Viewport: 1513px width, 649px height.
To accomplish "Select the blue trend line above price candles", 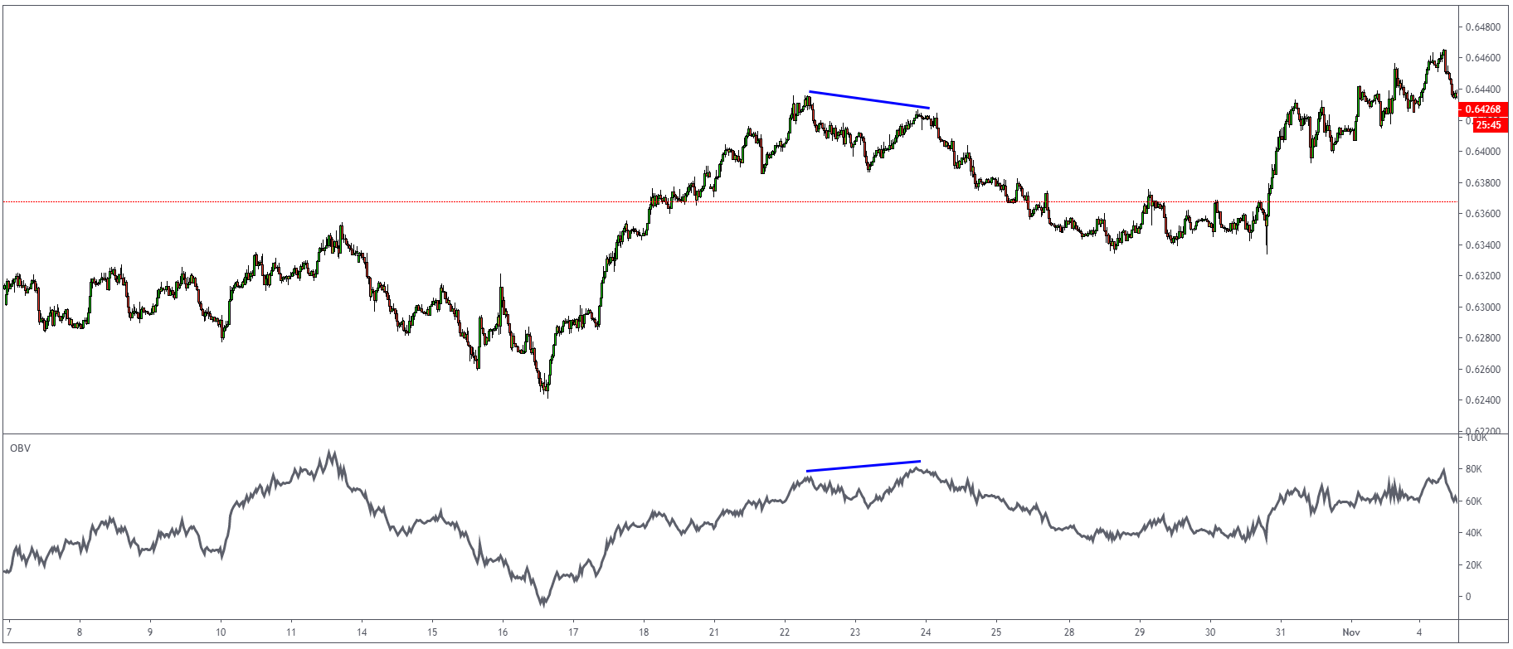I will point(868,99).
